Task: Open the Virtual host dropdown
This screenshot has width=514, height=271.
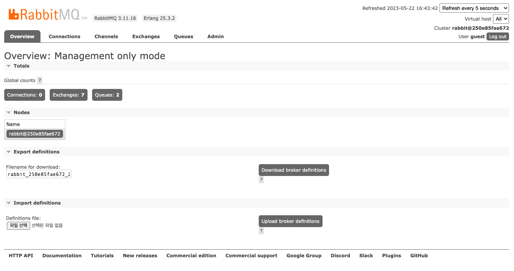Action: [x=501, y=19]
